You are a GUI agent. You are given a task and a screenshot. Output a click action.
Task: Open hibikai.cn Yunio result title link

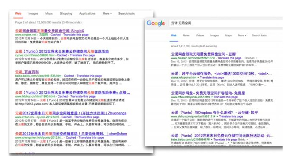click(72, 92)
